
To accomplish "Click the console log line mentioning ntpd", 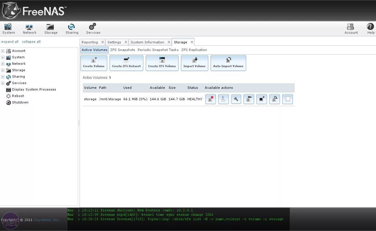I will click(140, 215).
